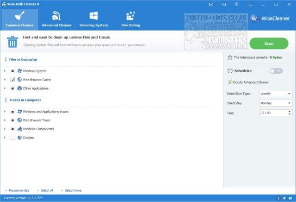The image size is (296, 202).
Task: Click the Web Browser Trace globe icon
Action: tap(19, 120)
